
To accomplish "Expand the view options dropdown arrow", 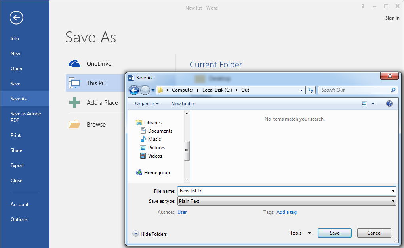I will coord(373,104).
